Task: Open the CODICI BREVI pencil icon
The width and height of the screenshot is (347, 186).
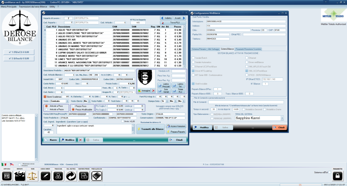Action: tap(45, 176)
